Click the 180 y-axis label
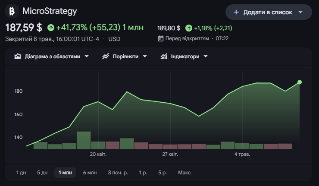The width and height of the screenshot is (319, 186). coord(18,91)
